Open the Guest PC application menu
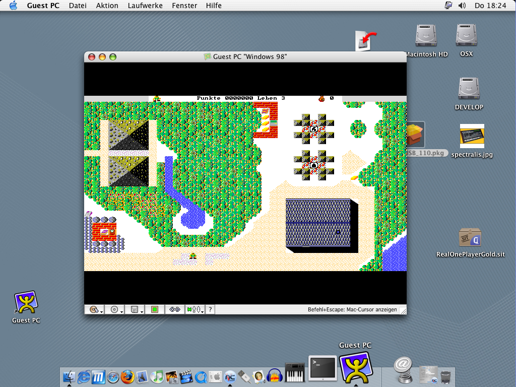The height and width of the screenshot is (387, 516). coord(43,6)
